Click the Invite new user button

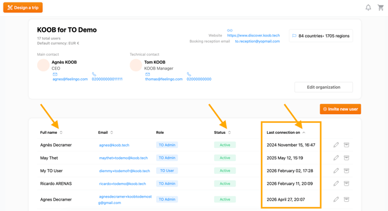341,109
